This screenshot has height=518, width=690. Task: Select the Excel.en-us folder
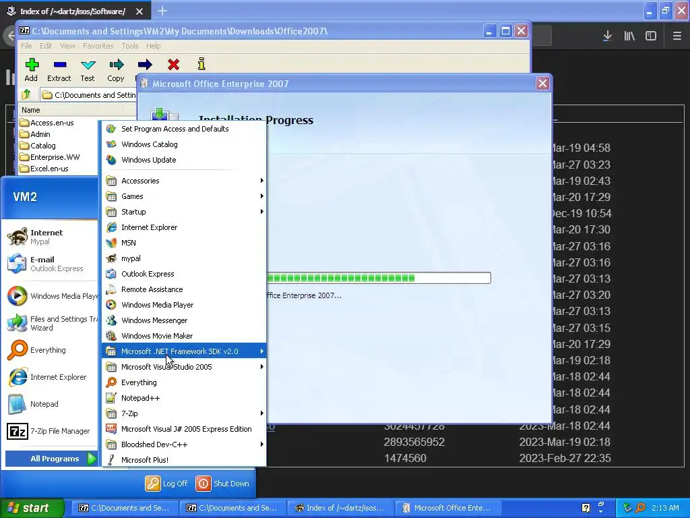(x=44, y=169)
